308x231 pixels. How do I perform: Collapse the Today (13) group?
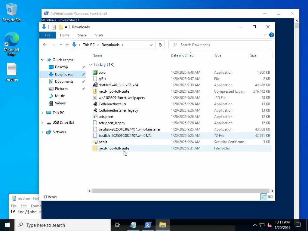pyautogui.click(x=91, y=65)
